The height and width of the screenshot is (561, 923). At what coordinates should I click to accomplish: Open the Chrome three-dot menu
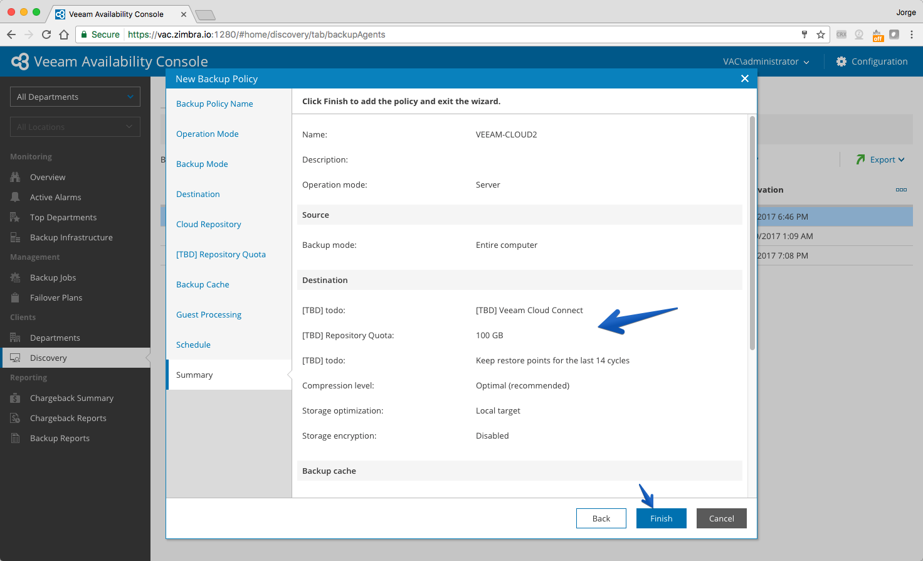point(912,35)
